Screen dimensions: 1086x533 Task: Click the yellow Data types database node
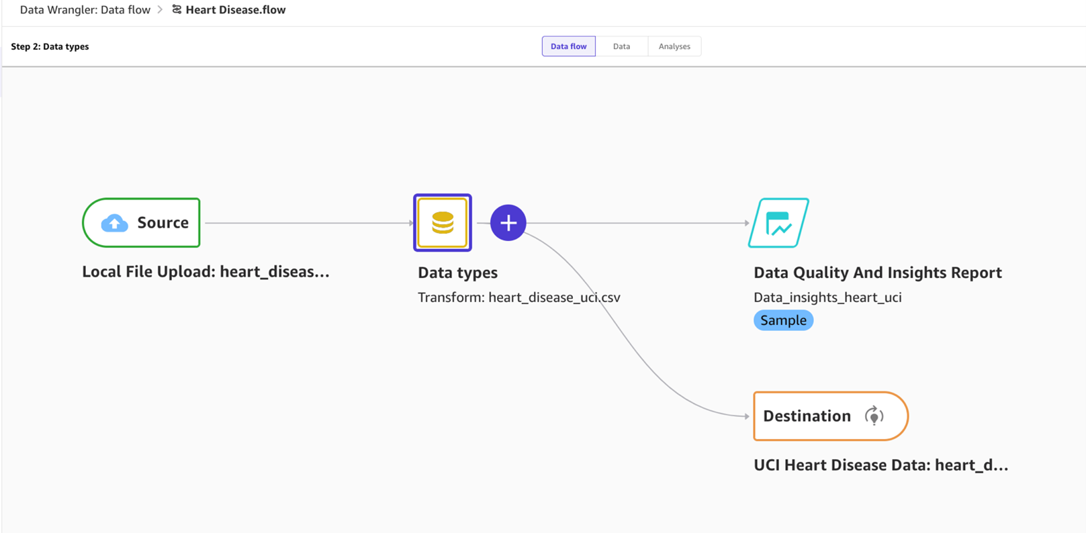[x=443, y=223]
